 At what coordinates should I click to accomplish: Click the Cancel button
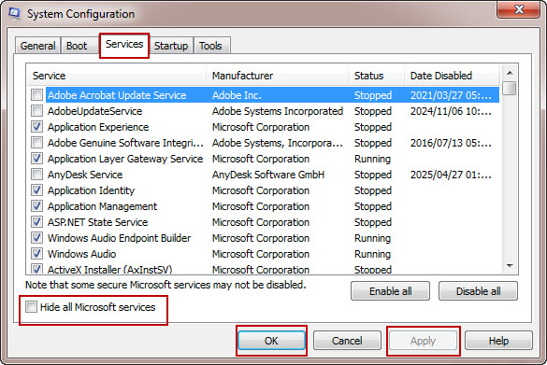(347, 341)
